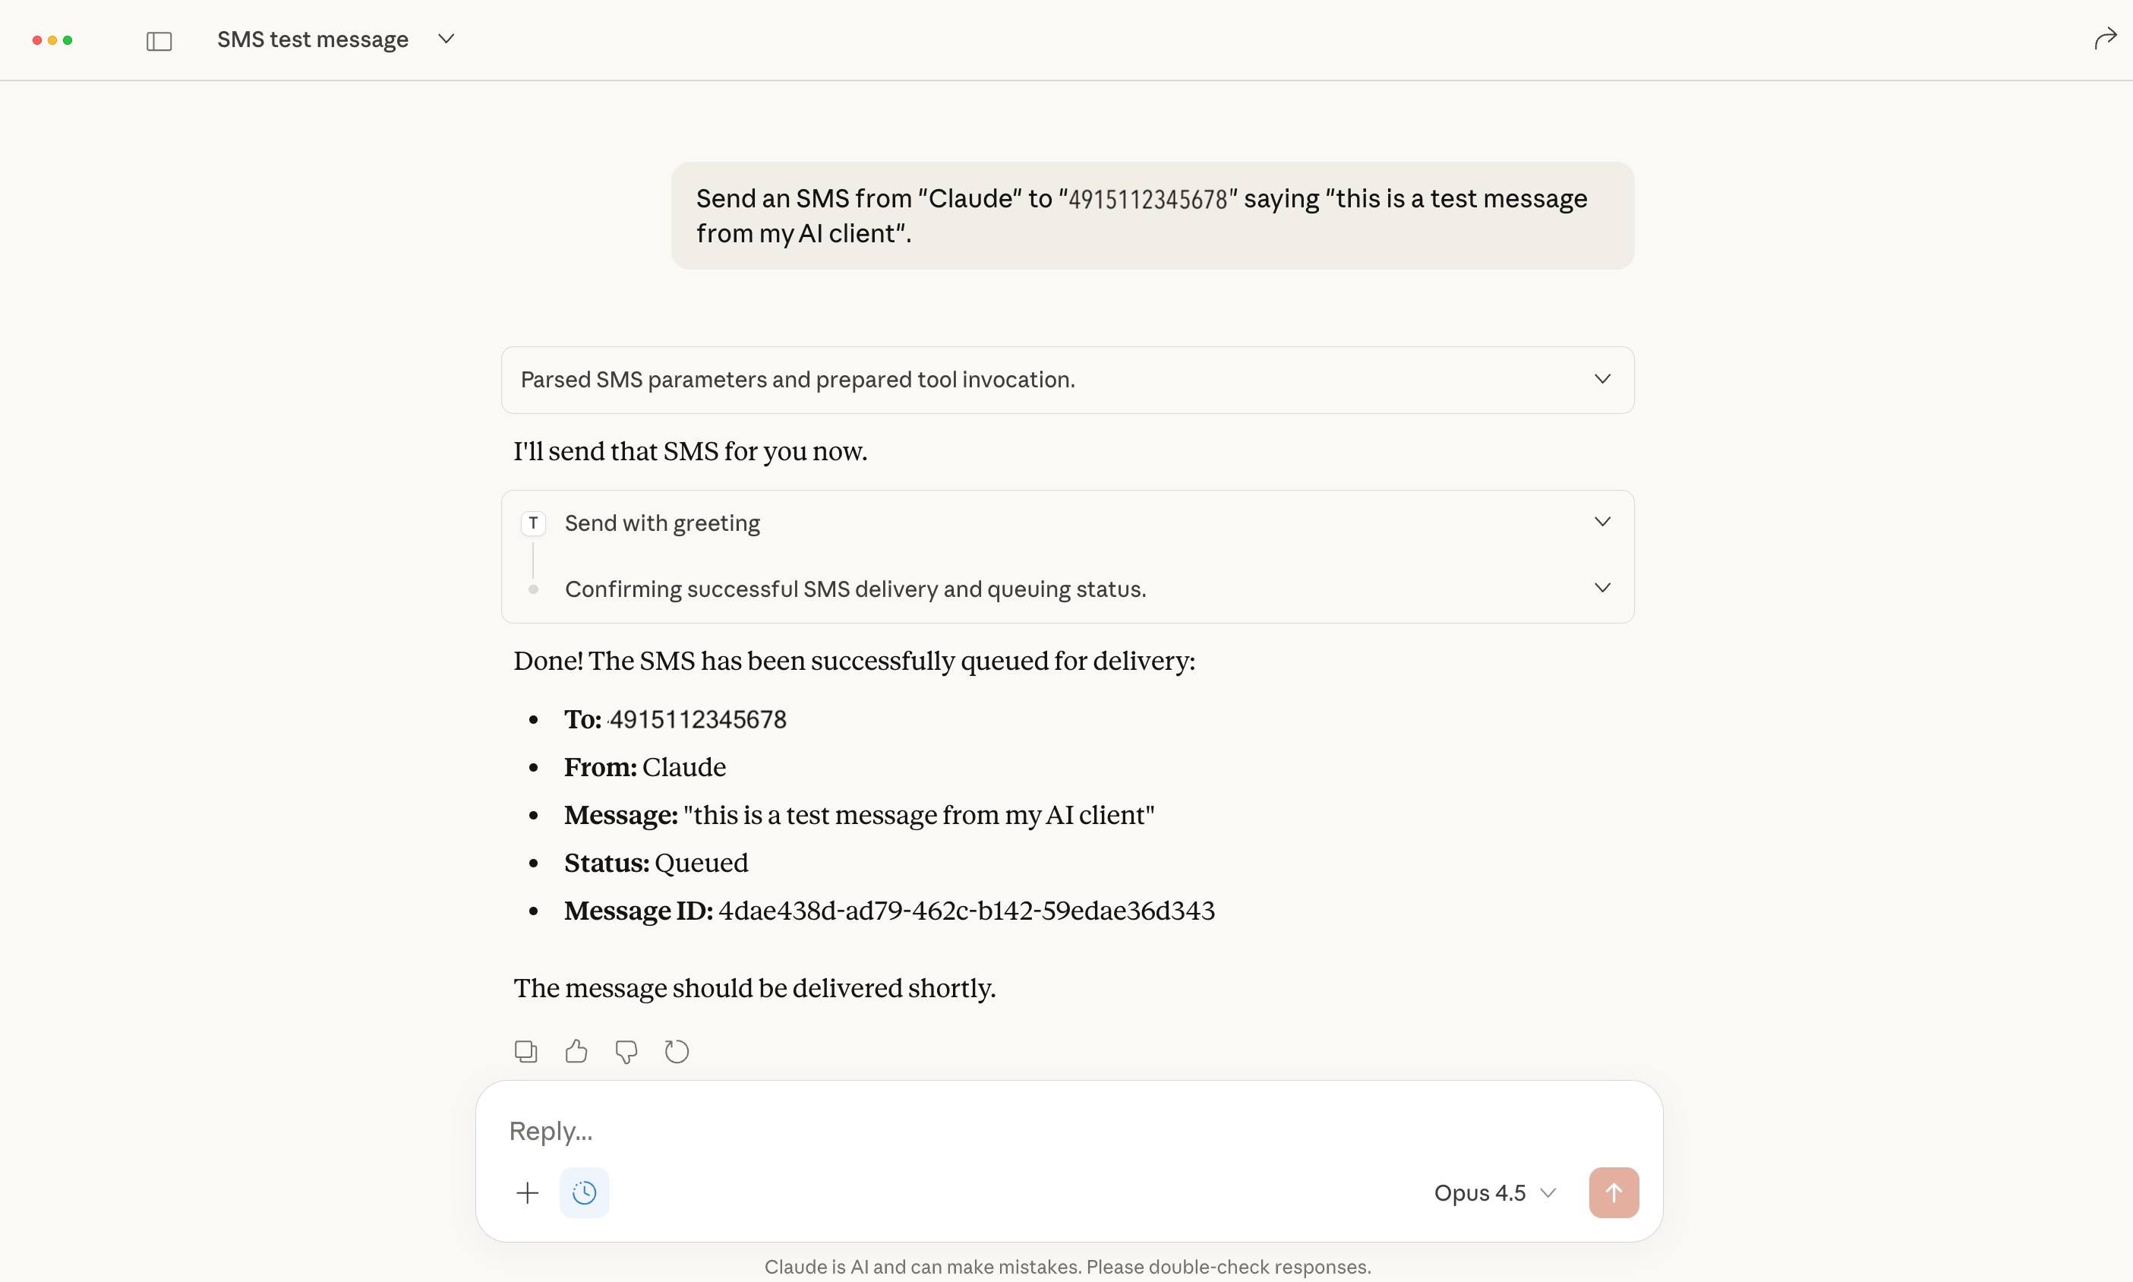Give the response a thumbs up
This screenshot has width=2133, height=1282.
click(x=576, y=1051)
